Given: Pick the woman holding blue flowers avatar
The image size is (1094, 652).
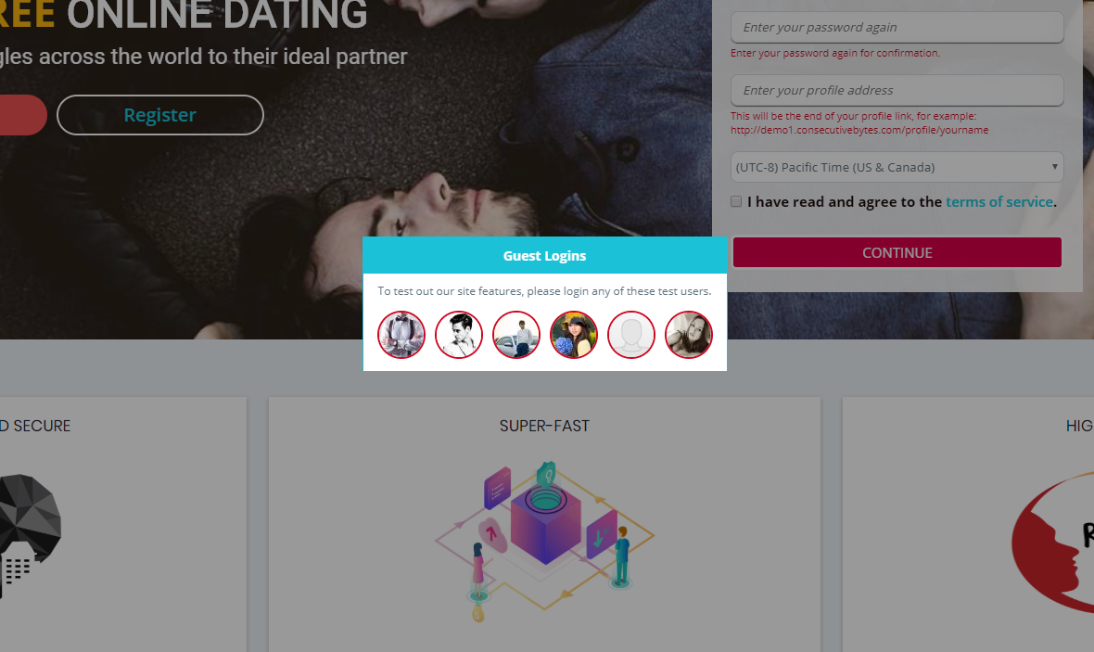Looking at the screenshot, I should [x=574, y=335].
